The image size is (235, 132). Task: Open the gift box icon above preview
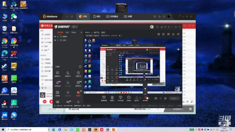coord(159,34)
